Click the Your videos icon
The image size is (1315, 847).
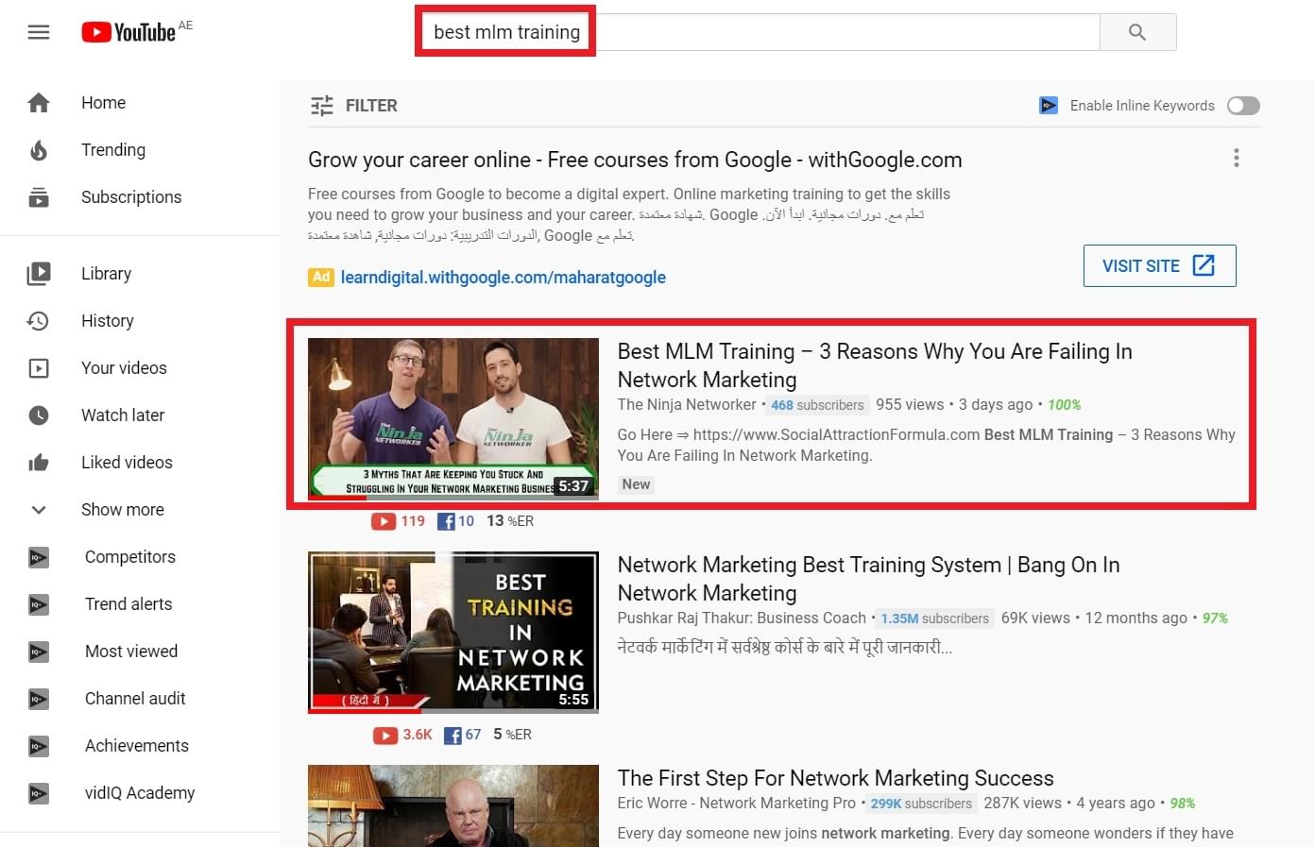[x=39, y=368]
